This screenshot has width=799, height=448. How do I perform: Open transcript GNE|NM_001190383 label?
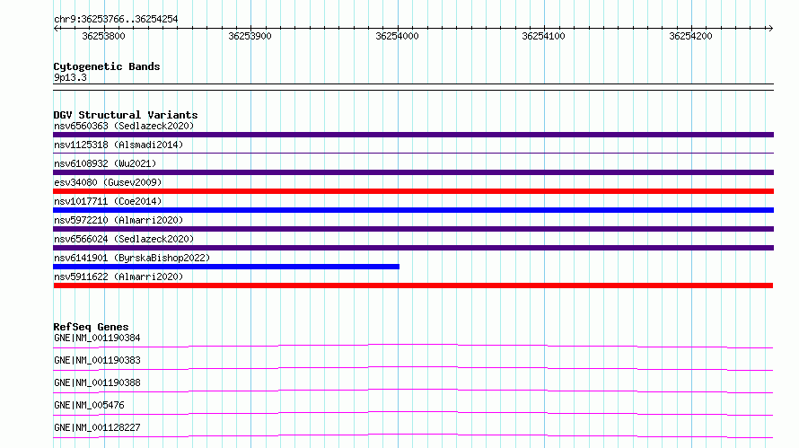pos(97,360)
